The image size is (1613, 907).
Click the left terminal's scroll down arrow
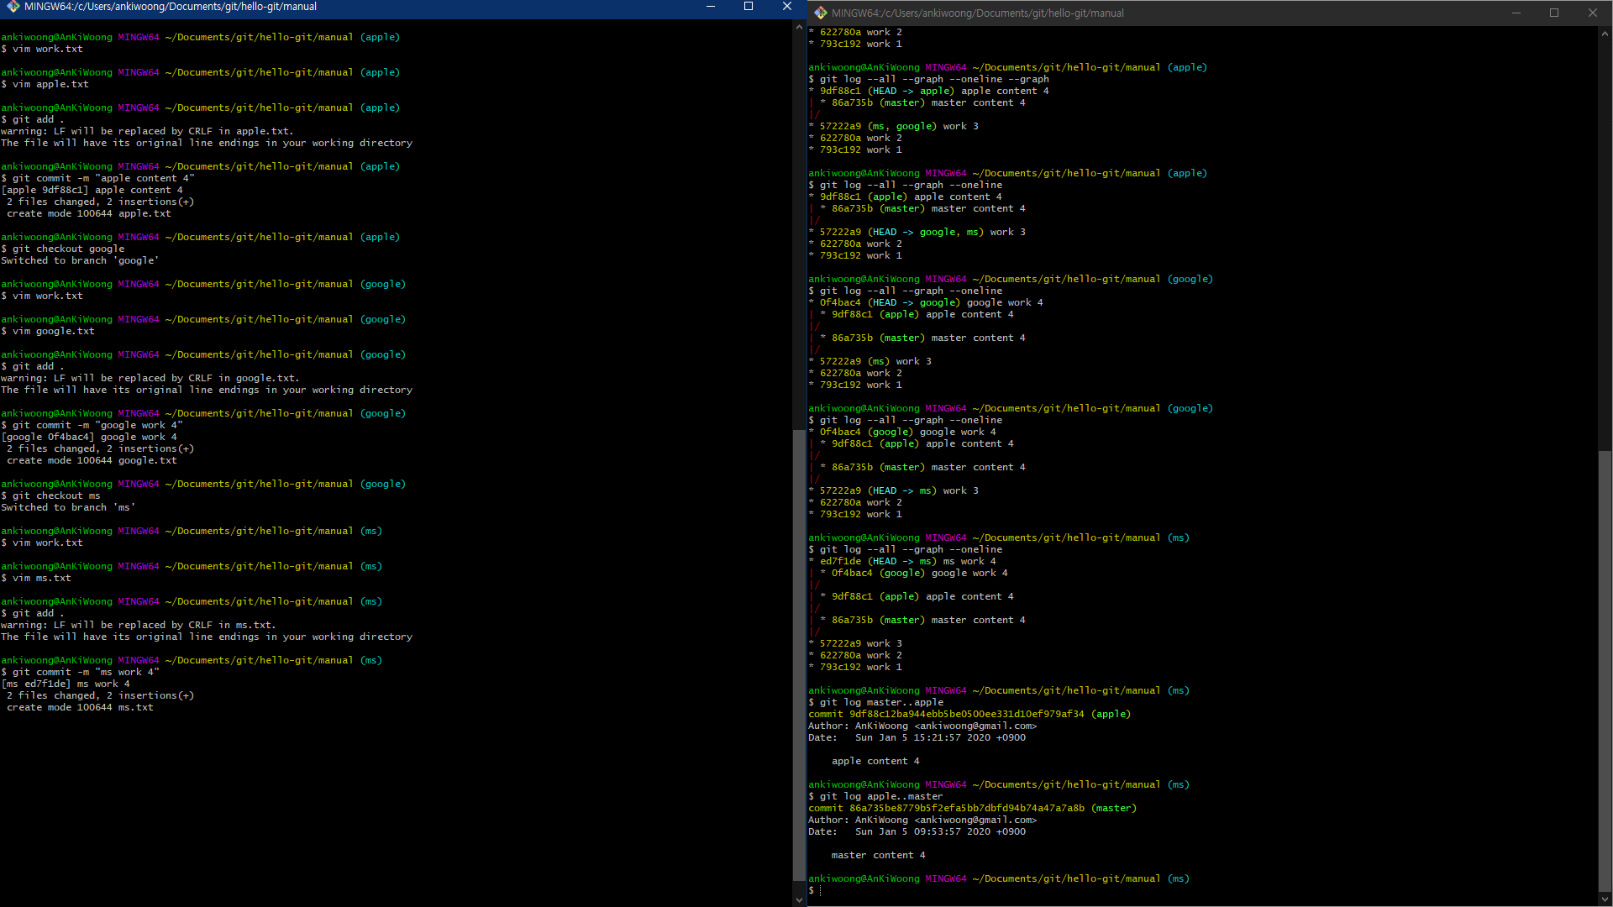799,899
